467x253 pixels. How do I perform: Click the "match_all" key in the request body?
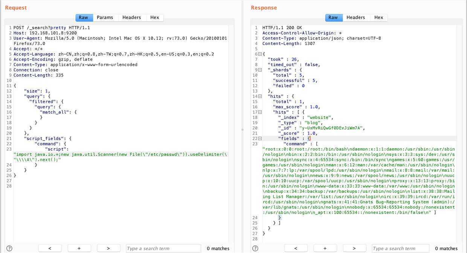point(54,112)
